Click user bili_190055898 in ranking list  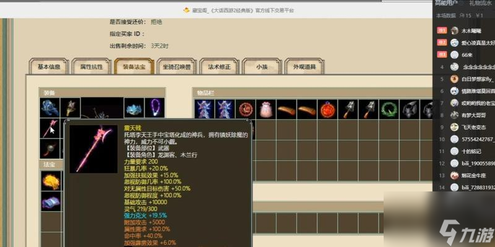coord(478,164)
